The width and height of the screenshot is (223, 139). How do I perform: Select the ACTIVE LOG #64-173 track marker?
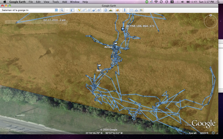point(123,29)
